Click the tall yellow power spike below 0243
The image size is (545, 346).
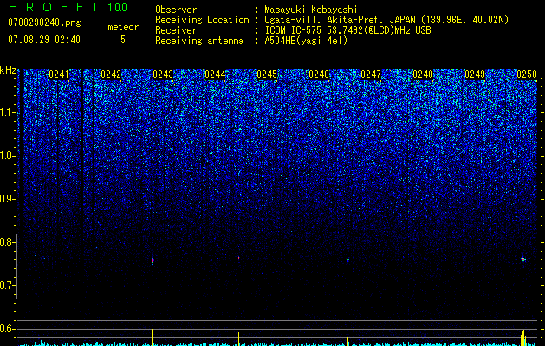(x=153, y=337)
